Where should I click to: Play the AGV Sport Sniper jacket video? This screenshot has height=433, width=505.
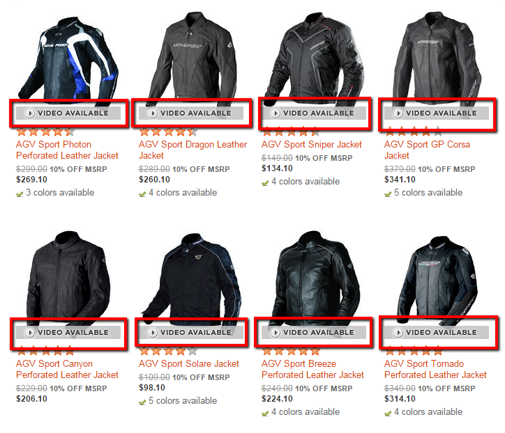click(x=314, y=113)
